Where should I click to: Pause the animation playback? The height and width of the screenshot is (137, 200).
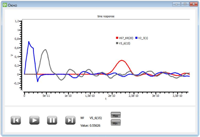52,120
